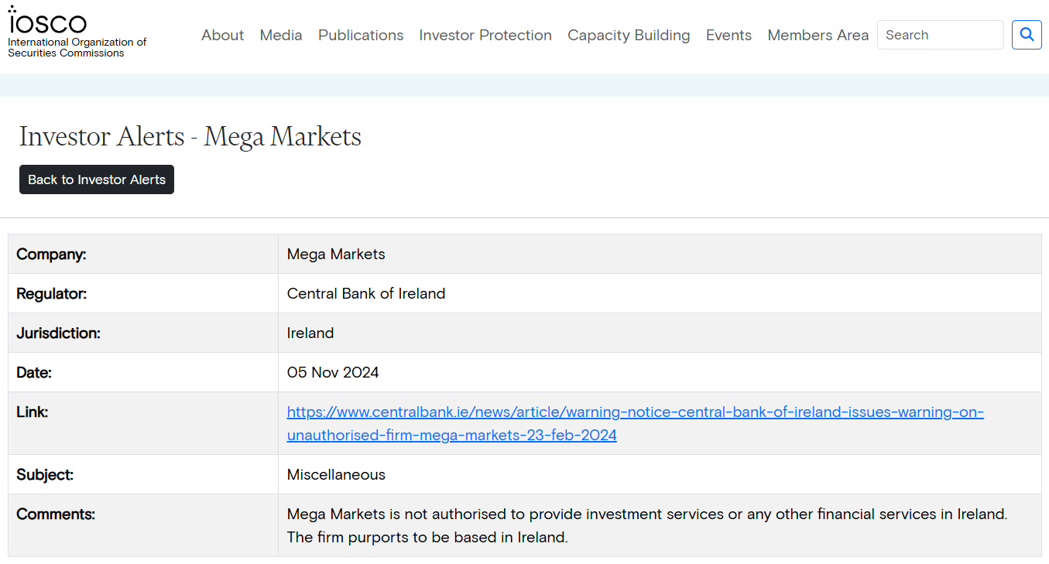
Task: Open the About menu
Action: click(x=222, y=35)
